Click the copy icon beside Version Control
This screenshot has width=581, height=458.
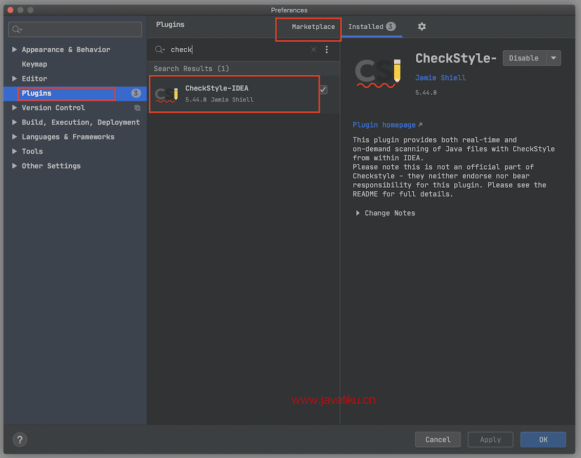pyautogui.click(x=137, y=108)
